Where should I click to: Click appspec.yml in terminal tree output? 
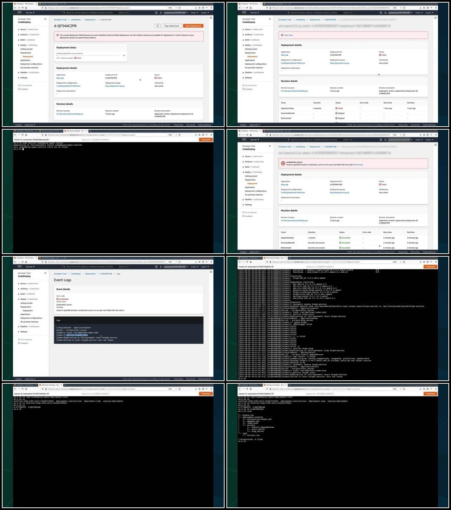pyautogui.click(x=253, y=421)
